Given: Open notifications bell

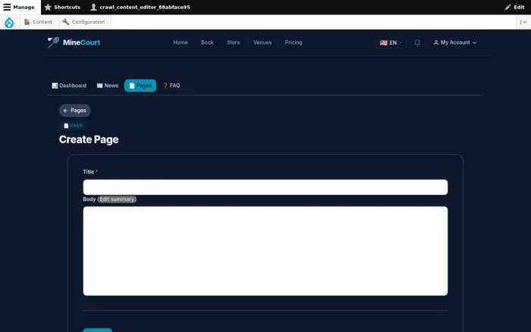Looking at the screenshot, I should [x=417, y=42].
